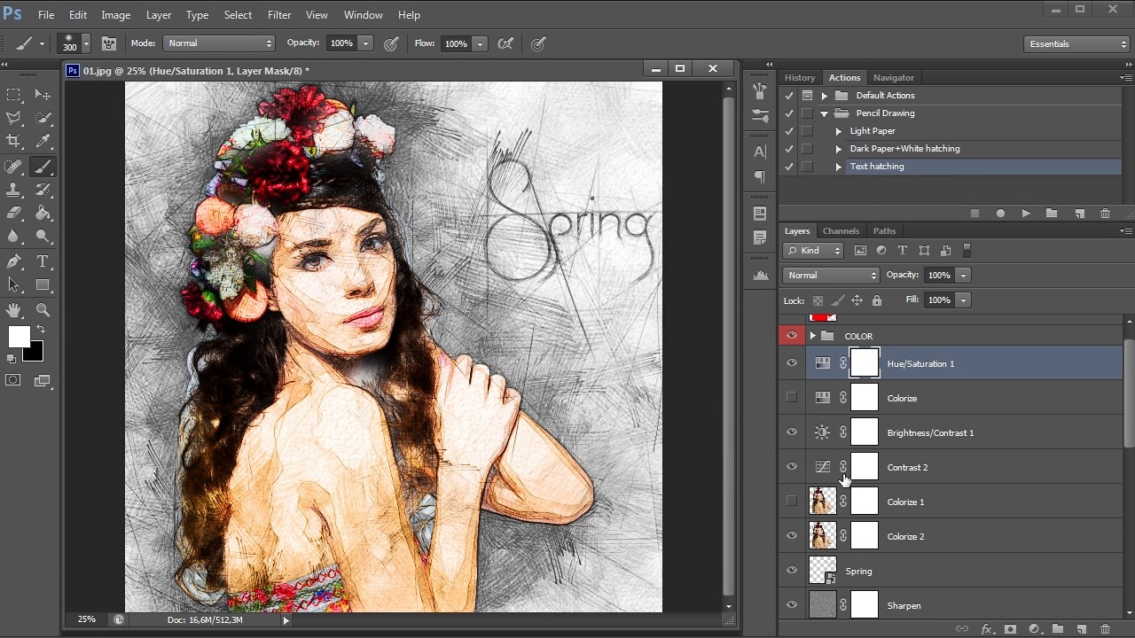Screen dimensions: 1135x638
Task: Select the Zoom tool
Action: [x=43, y=310]
